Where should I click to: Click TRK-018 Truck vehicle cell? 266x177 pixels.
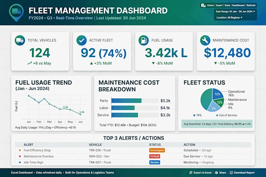[100, 150]
